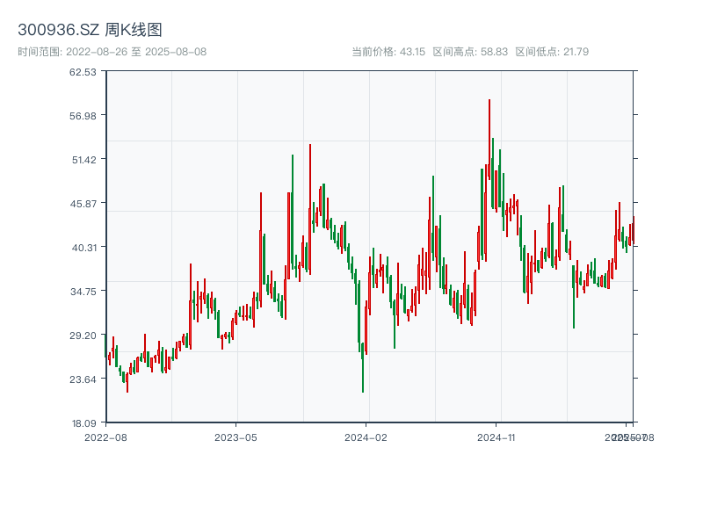Click the long green candlestick bottoming near 21.79
Screen dimensions: 703x527
[x=363, y=367]
